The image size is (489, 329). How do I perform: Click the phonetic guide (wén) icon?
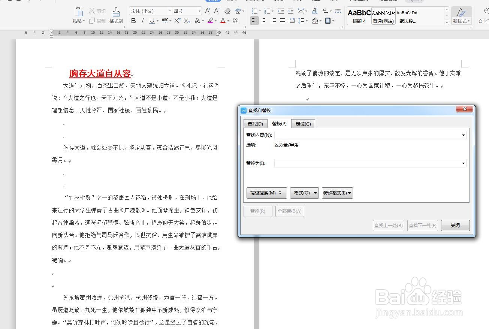(x=238, y=11)
